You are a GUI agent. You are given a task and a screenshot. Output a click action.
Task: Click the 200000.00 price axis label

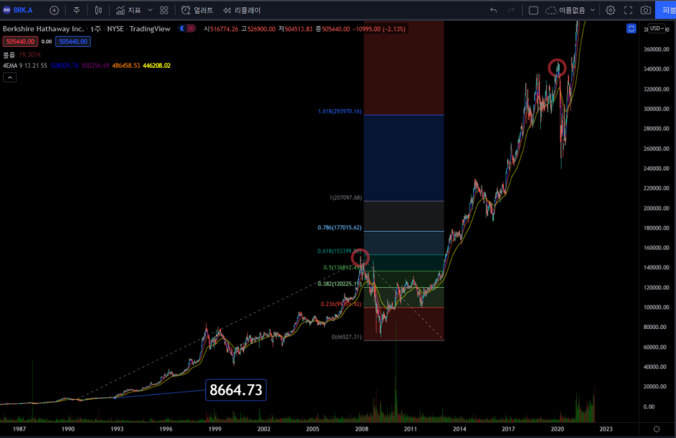[x=655, y=208]
